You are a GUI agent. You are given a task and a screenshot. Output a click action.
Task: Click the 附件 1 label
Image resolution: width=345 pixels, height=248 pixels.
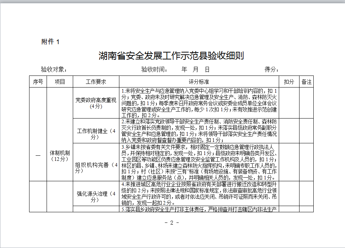[50, 42]
